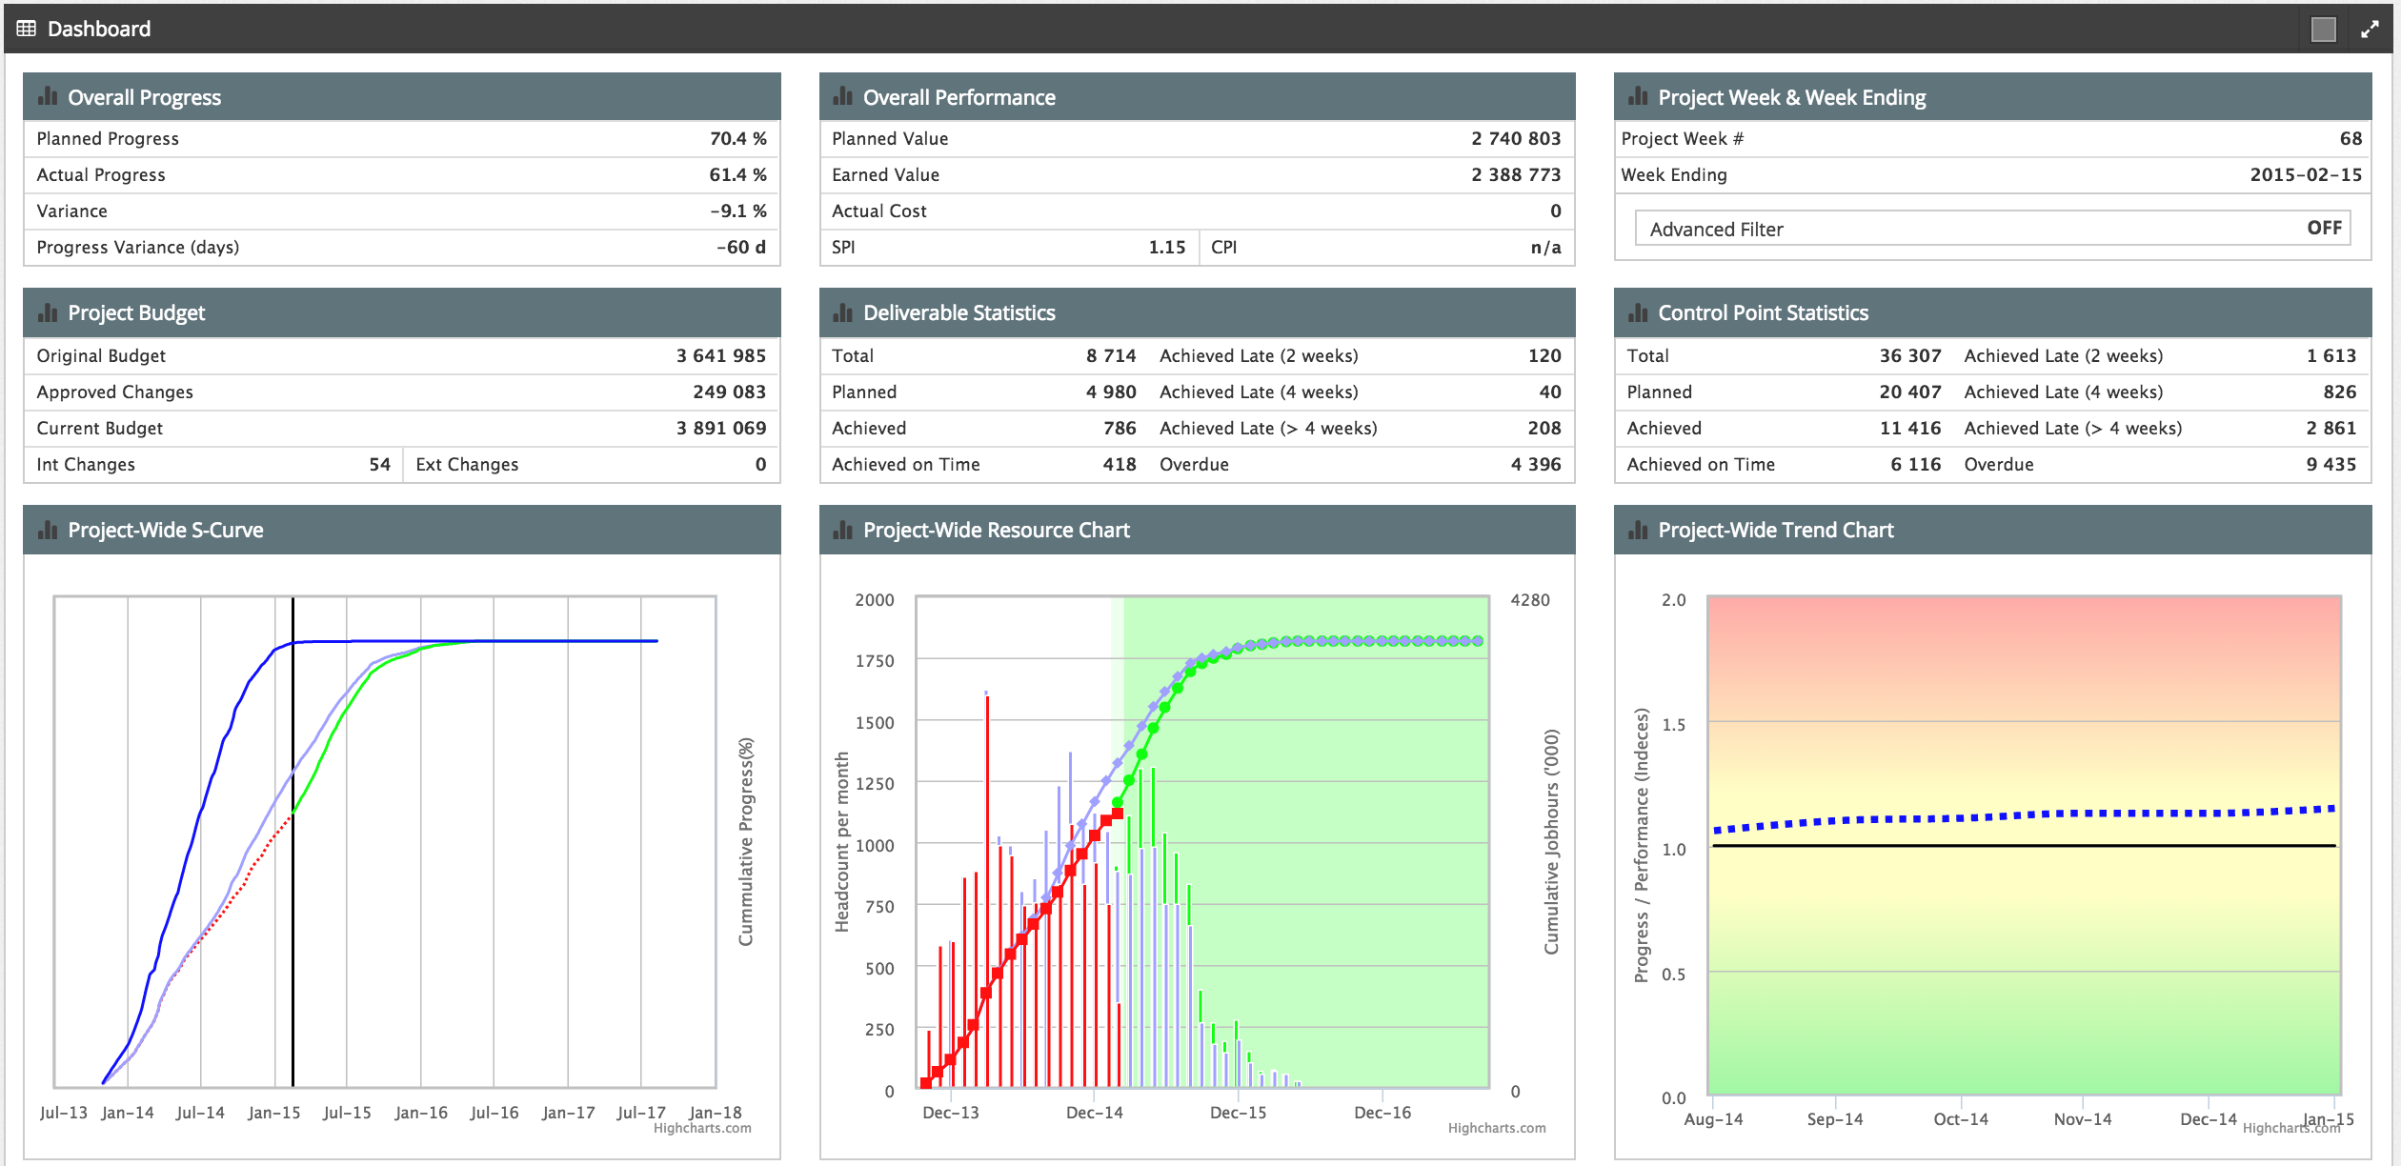2401x1166 pixels.
Task: Click the gray square in top bar
Action: (x=2324, y=30)
